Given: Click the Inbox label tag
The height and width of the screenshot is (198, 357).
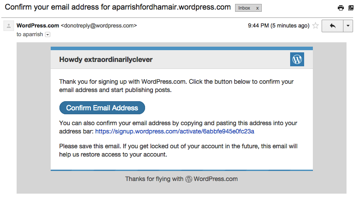Looking at the screenshot, I should point(244,8).
